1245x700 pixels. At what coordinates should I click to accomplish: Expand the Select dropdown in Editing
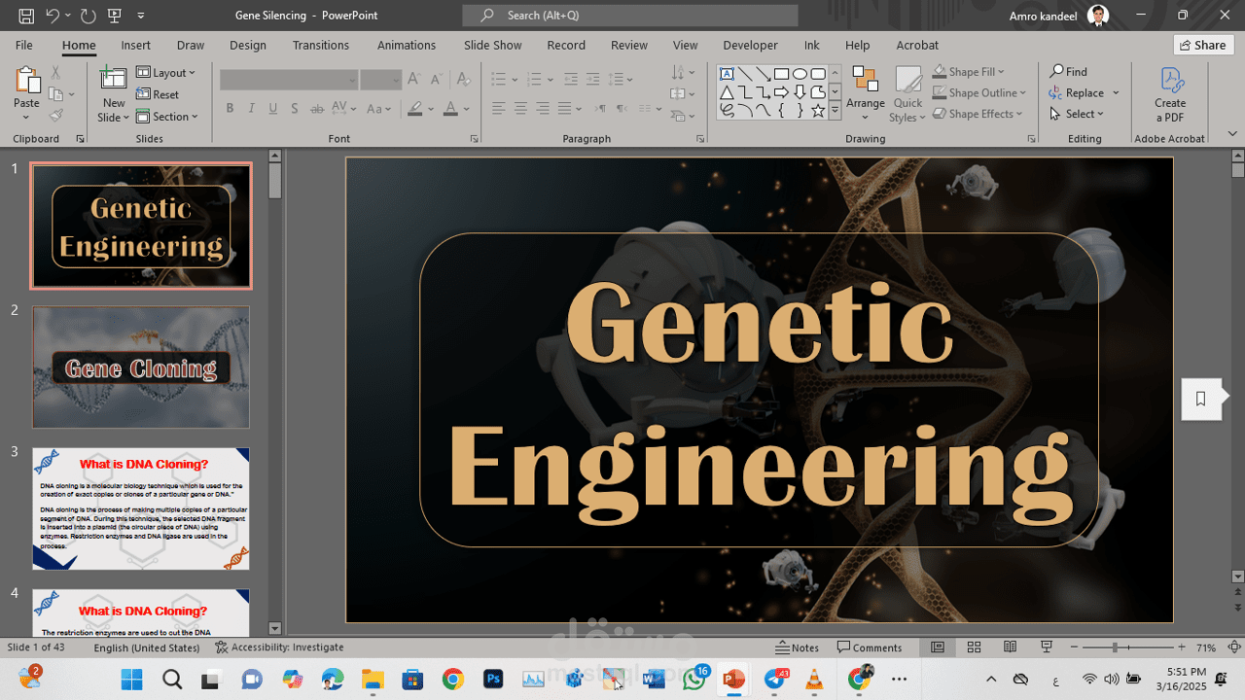click(1078, 114)
